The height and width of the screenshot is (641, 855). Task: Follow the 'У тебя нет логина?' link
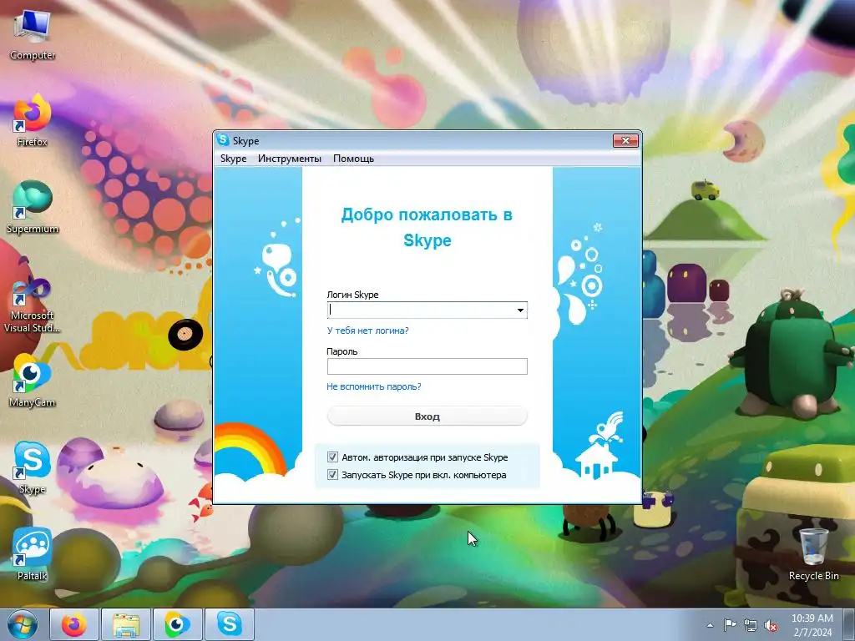point(367,331)
